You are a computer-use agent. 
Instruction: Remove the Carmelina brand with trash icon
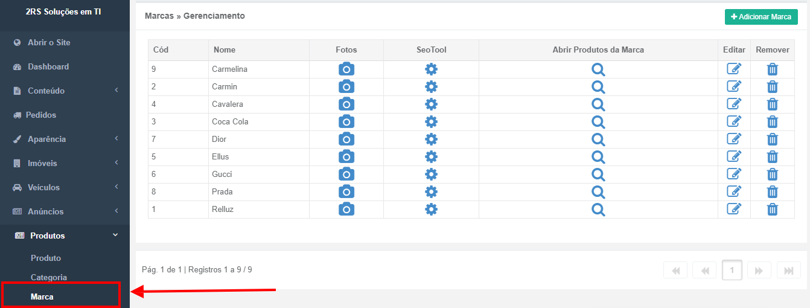point(772,69)
